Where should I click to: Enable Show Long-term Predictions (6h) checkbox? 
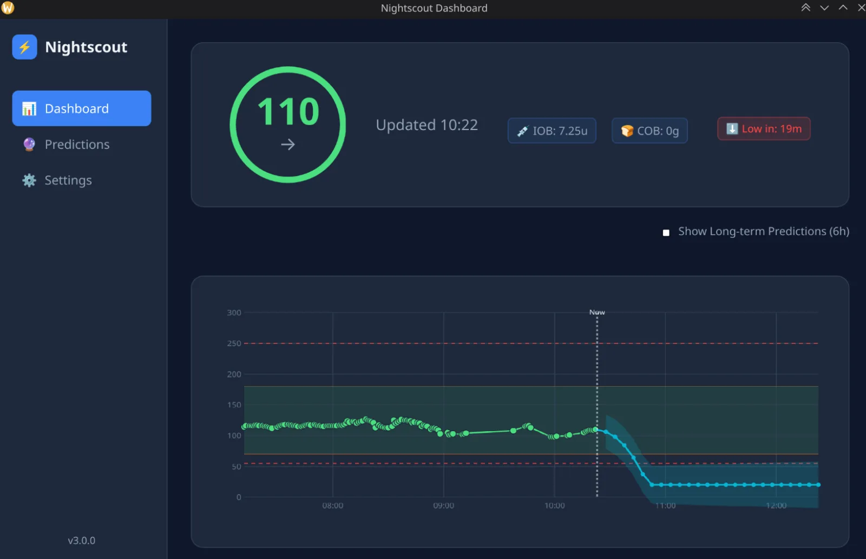pos(666,232)
